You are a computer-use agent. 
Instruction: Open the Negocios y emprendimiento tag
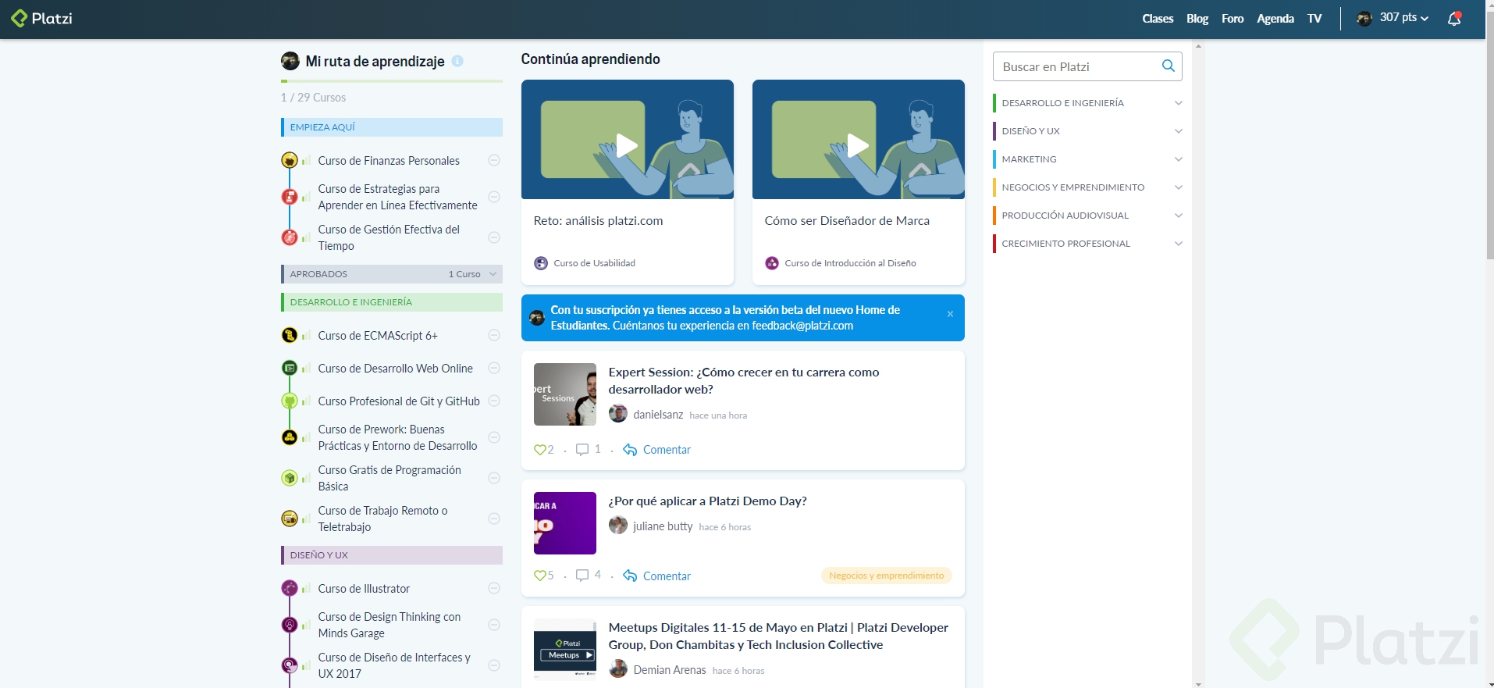point(887,576)
